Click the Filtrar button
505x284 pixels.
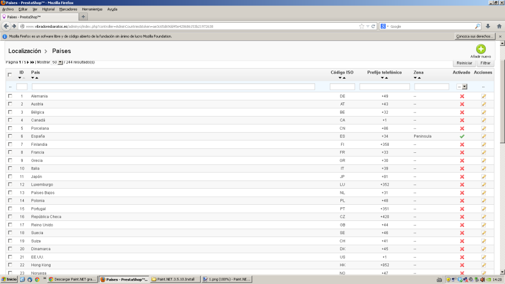[x=485, y=63]
